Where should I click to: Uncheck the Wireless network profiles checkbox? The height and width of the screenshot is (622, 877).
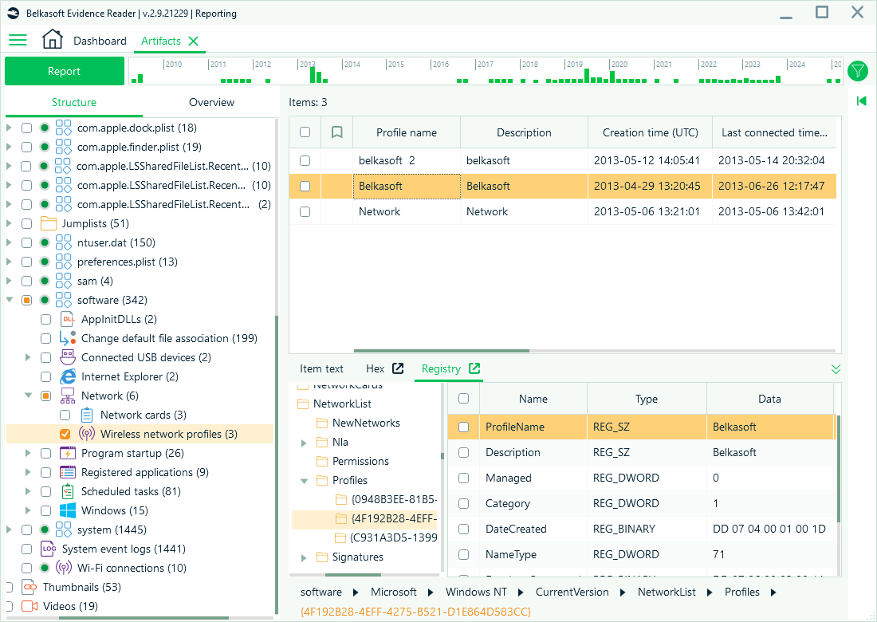[x=65, y=433]
